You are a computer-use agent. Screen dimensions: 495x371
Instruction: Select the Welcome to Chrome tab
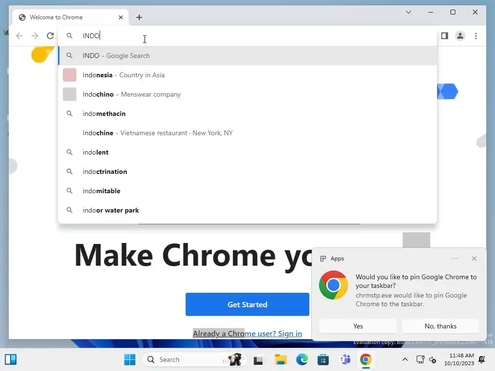coord(71,17)
